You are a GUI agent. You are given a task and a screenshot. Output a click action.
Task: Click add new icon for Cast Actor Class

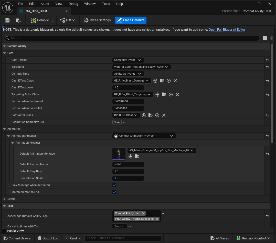157,115
